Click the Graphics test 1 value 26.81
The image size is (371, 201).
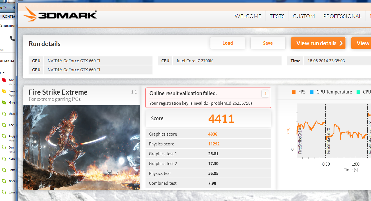(213, 154)
